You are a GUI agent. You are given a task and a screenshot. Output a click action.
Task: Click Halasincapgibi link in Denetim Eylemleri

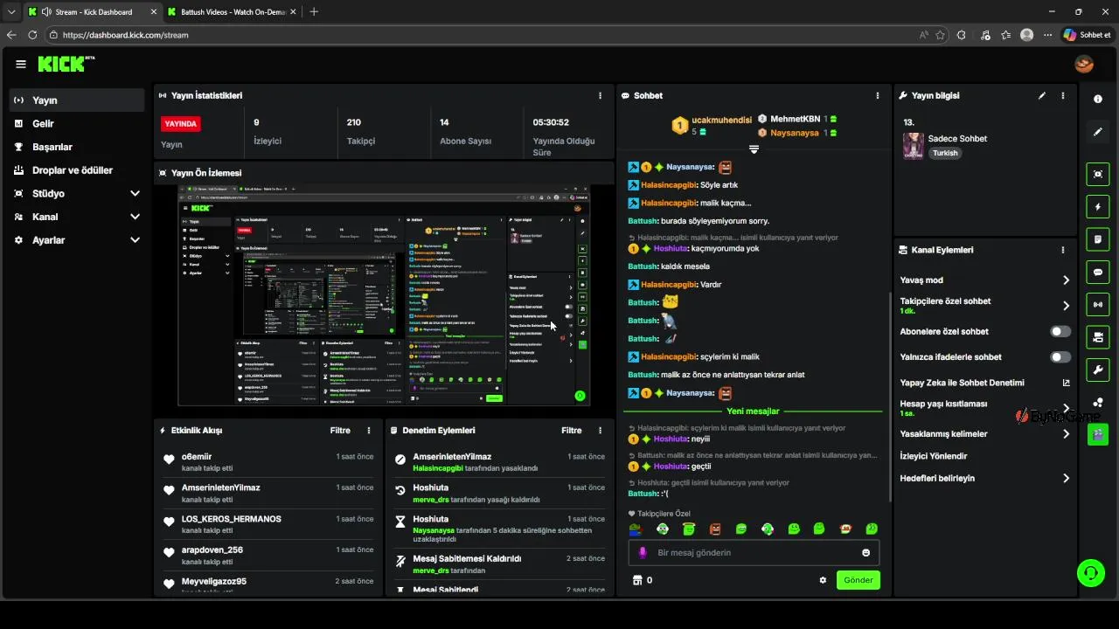pos(438,468)
